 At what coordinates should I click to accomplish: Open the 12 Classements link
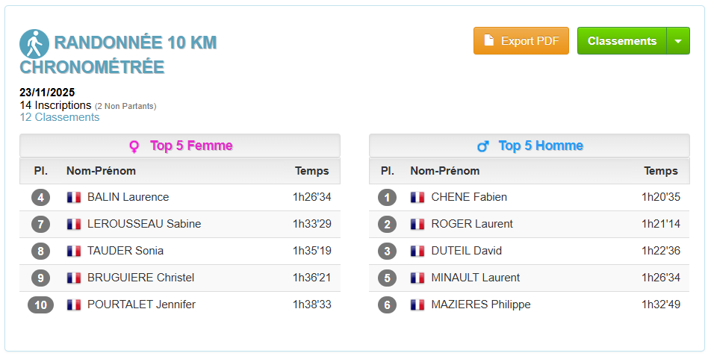[x=59, y=117]
